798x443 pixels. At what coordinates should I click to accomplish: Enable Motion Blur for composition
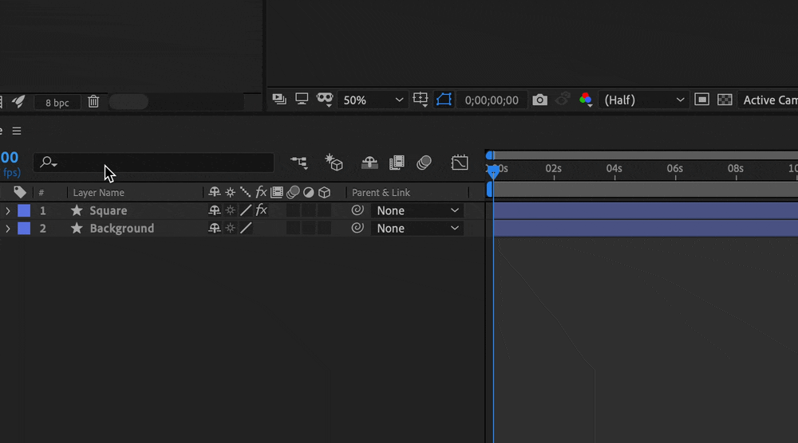point(424,163)
